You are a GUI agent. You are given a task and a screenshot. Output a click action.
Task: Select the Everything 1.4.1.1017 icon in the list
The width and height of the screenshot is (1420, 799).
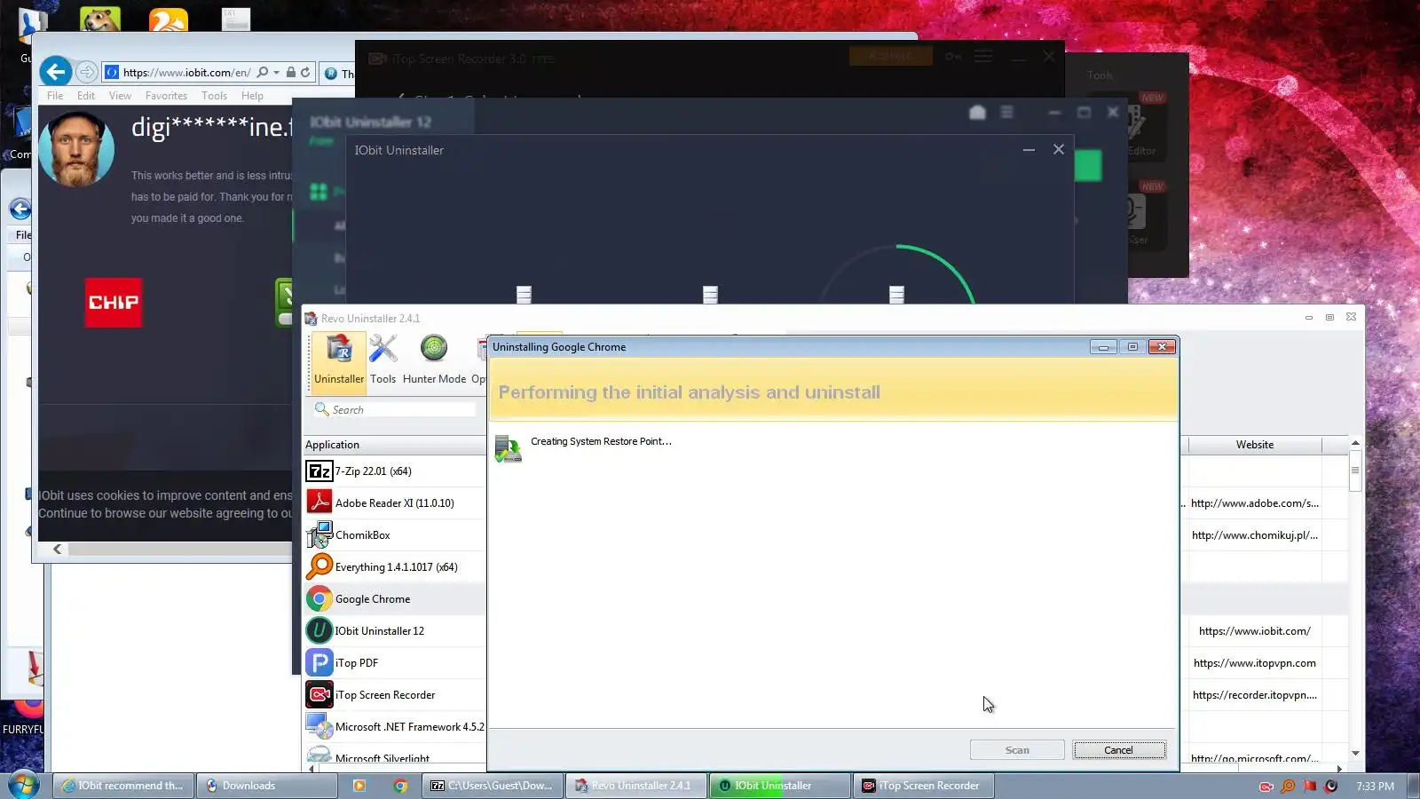click(x=319, y=567)
